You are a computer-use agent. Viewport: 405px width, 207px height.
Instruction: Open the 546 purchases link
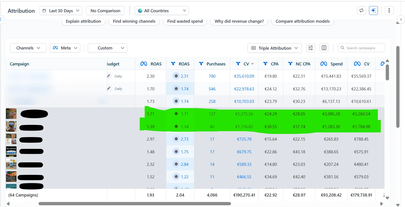point(212,89)
